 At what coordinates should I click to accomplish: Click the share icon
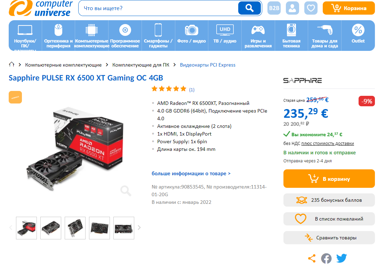312,259
